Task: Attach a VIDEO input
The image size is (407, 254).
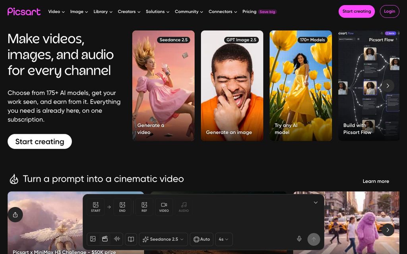Action: point(164,207)
